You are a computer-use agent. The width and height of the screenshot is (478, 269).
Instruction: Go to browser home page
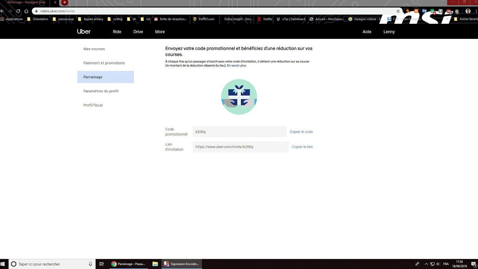click(26, 11)
